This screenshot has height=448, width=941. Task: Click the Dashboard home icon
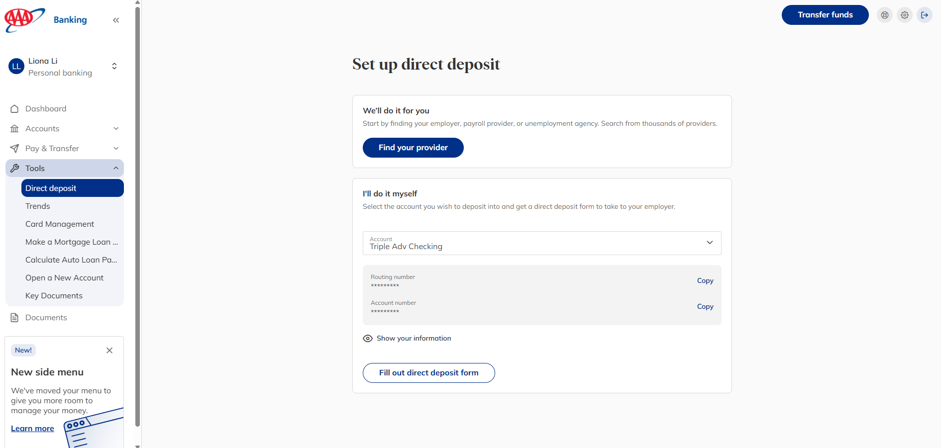point(14,109)
